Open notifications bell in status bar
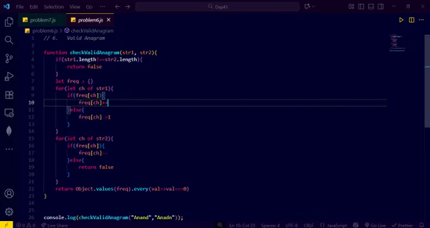Screen dimensions: 430x228 [422, 225]
